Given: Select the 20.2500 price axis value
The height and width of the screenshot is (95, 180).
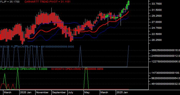Looking at the screenshot, I should click(x=157, y=40).
